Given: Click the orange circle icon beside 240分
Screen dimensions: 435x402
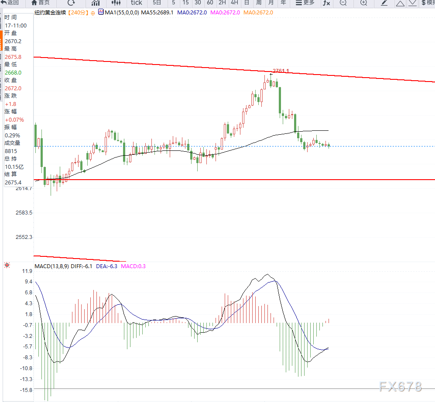Looking at the screenshot, I should [x=93, y=13].
